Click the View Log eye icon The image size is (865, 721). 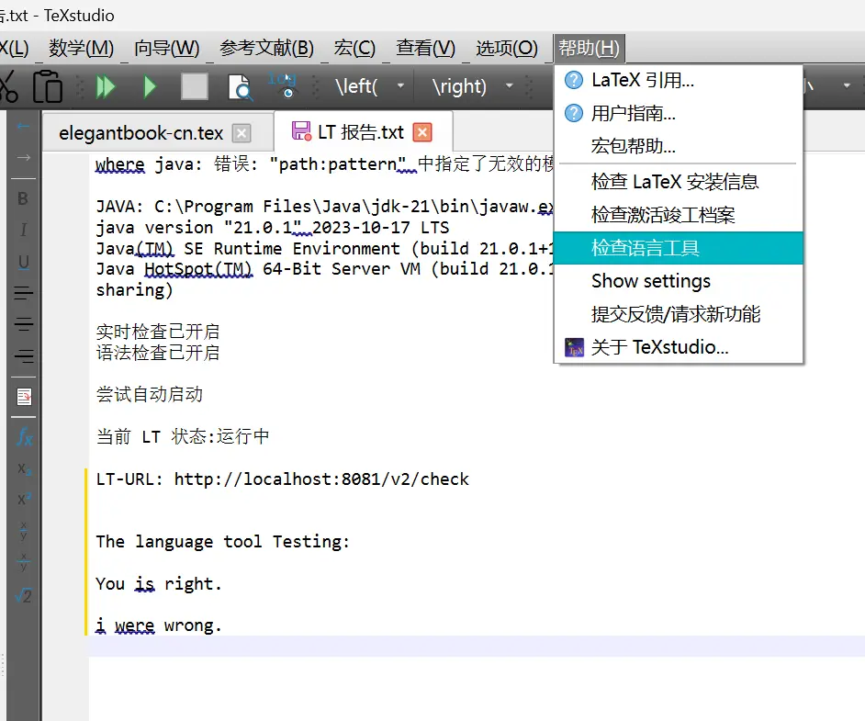pos(283,85)
